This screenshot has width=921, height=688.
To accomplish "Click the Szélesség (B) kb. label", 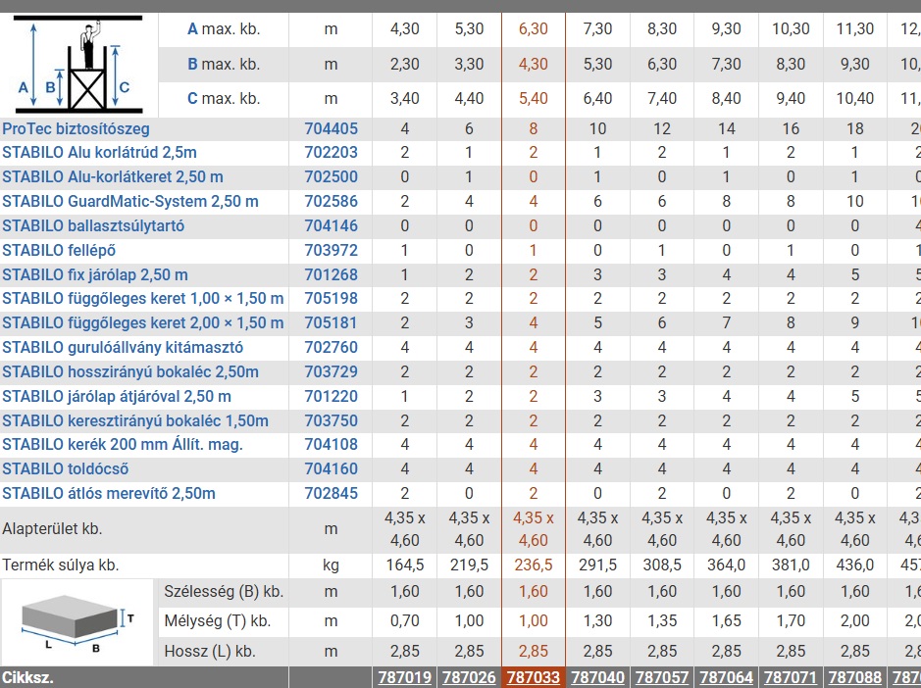I will pyautogui.click(x=224, y=592).
